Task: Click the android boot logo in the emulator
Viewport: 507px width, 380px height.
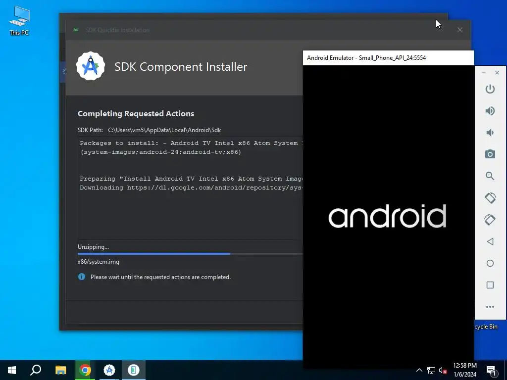Action: [387, 216]
